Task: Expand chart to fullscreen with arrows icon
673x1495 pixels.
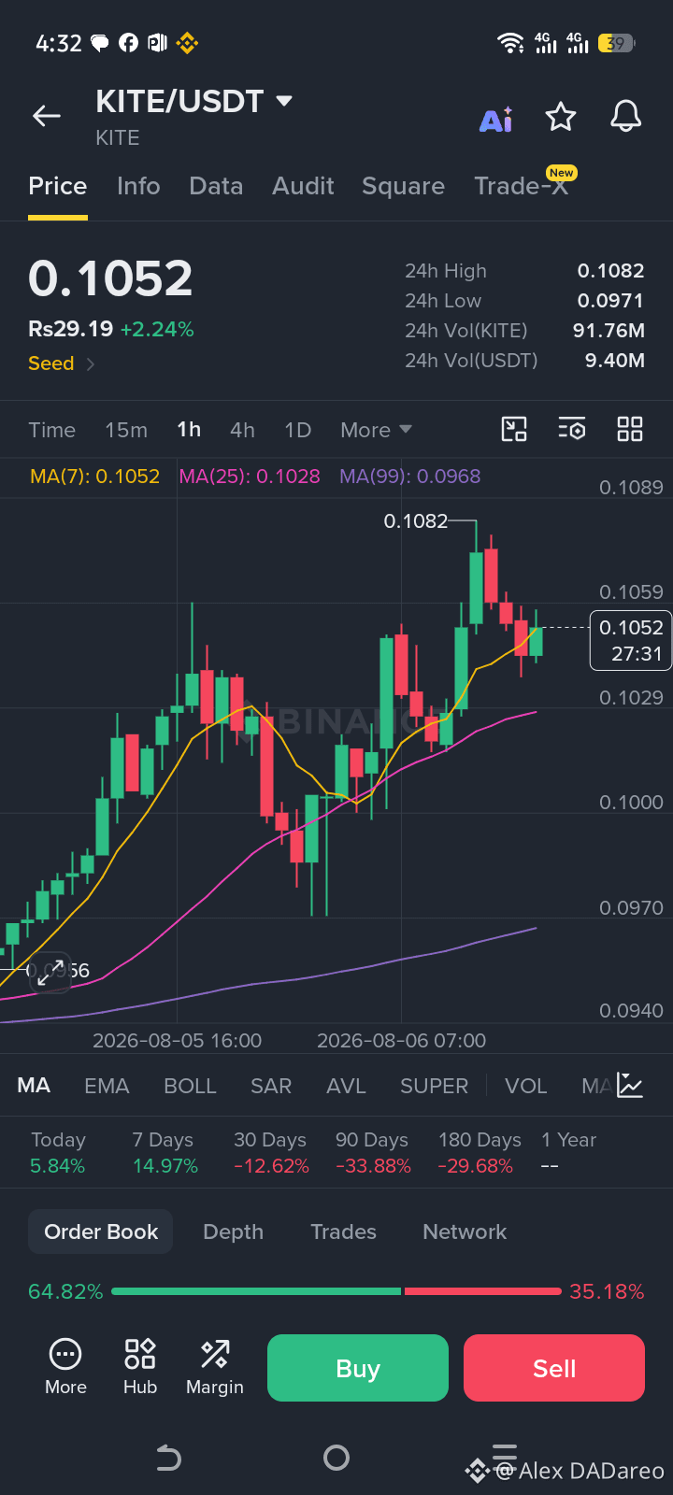Action: coord(50,973)
